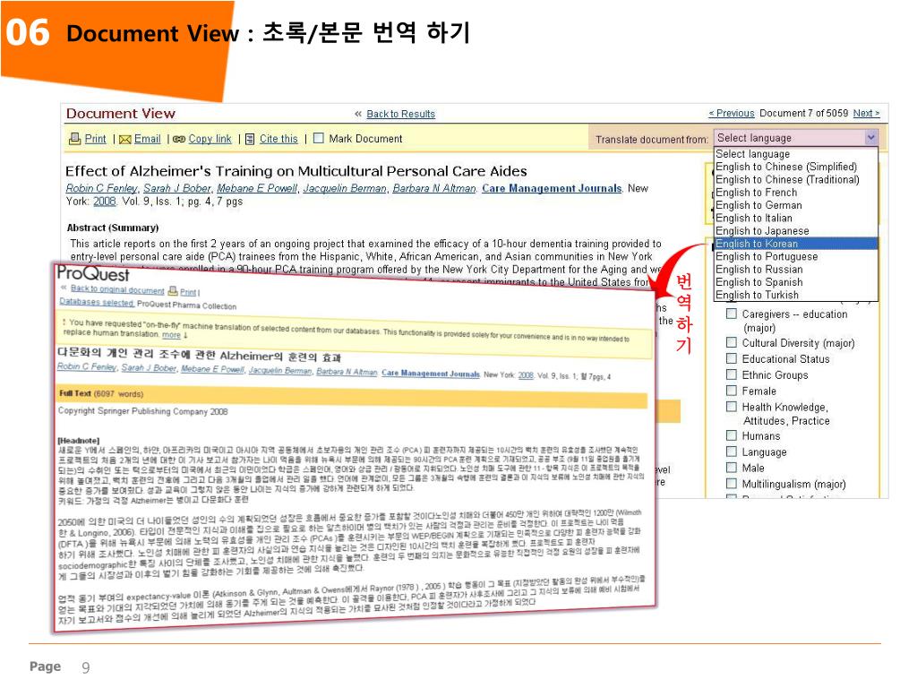Click the envelope icon beside Email
The height and width of the screenshot is (688, 917).
tap(124, 140)
